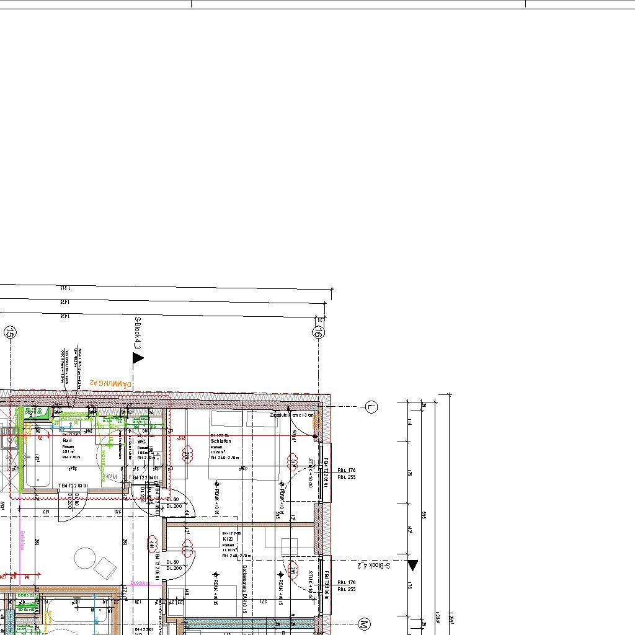Click the S-Block 4_3 section arrow

tap(137, 358)
